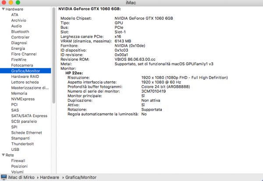Viewport: 263px width, 181px height.
Task: Open Fibre Channel info
Action: (24, 54)
